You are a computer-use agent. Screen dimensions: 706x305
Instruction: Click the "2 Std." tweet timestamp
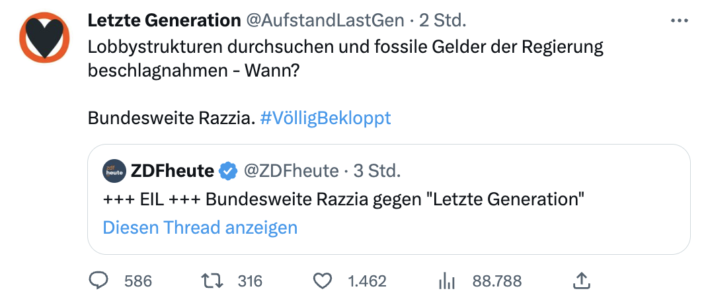click(x=443, y=21)
